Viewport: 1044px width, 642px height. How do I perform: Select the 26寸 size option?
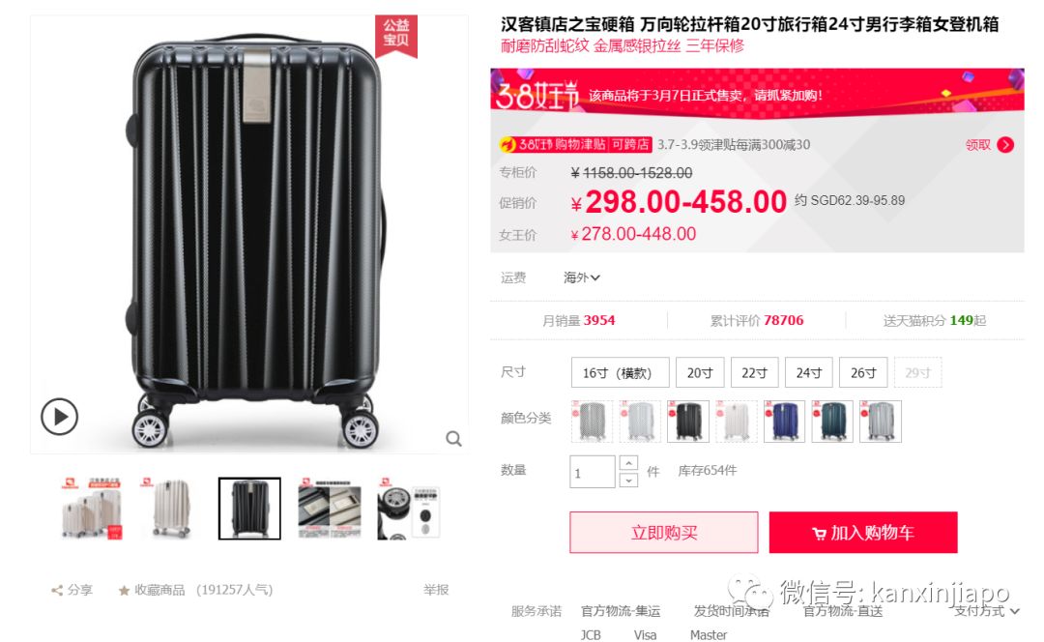point(863,373)
